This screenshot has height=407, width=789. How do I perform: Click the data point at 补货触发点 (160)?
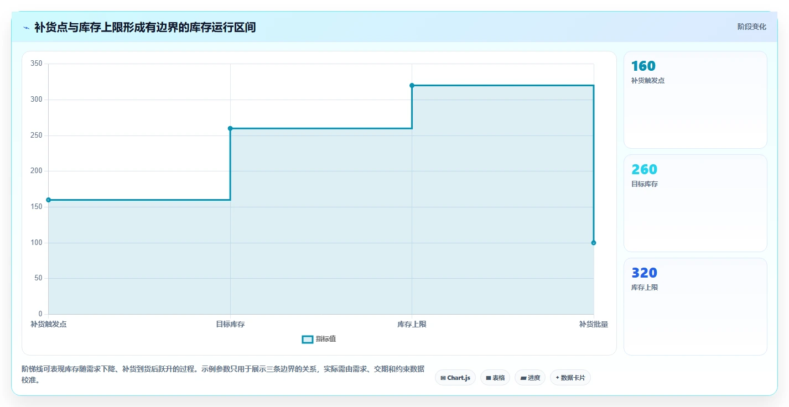(49, 200)
